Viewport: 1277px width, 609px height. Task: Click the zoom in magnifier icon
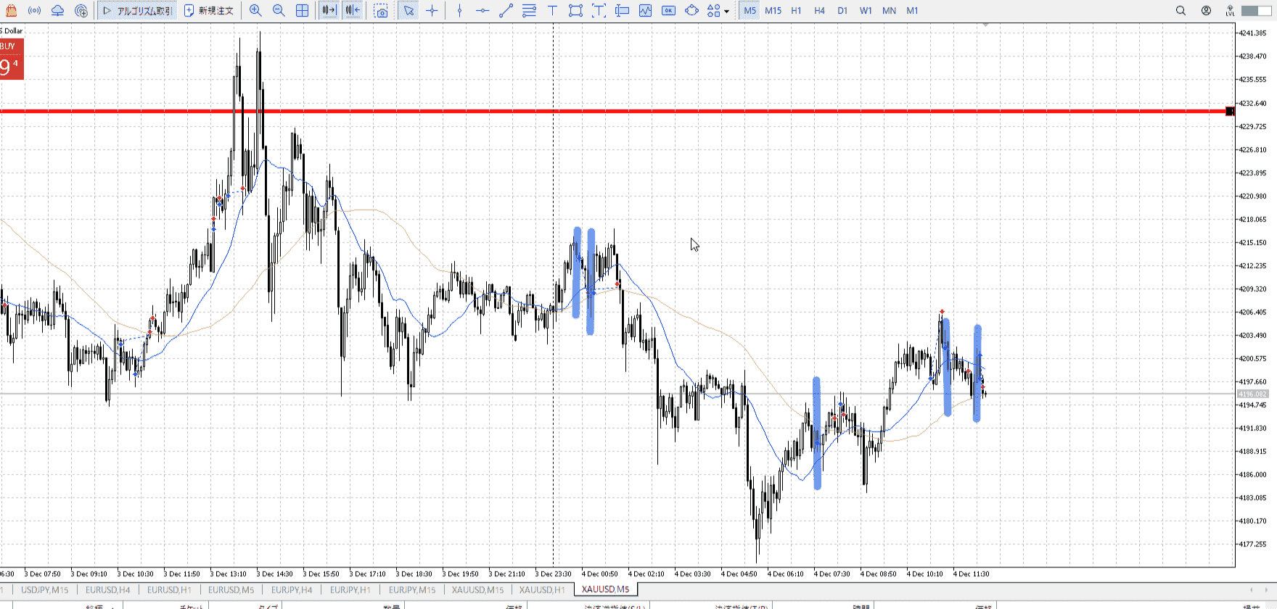pyautogui.click(x=255, y=11)
